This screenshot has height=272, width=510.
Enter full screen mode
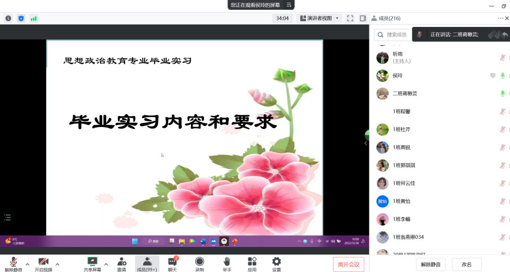pos(350,18)
